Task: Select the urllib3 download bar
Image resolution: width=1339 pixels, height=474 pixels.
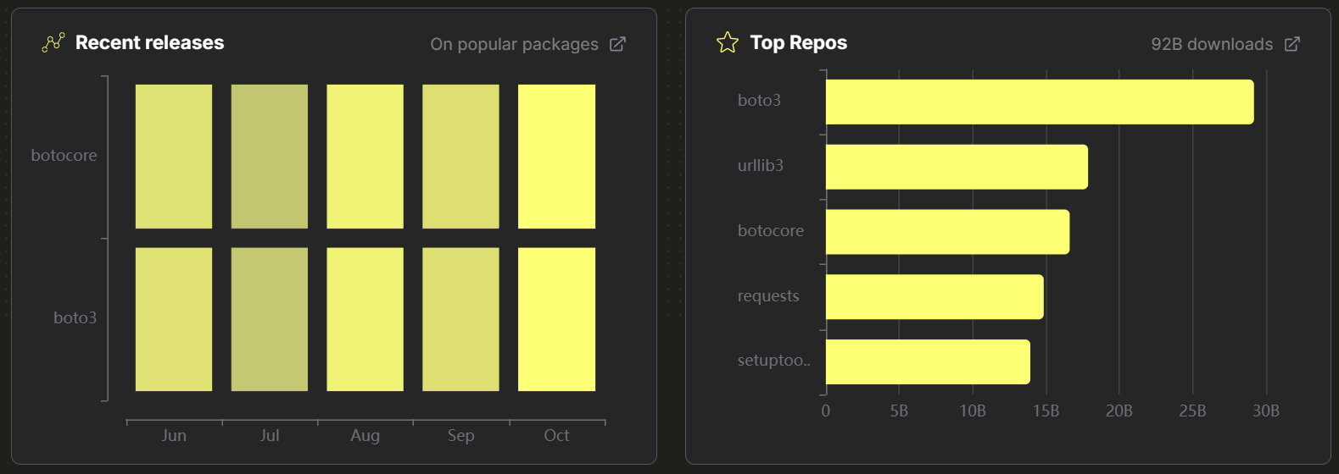Action: click(x=956, y=167)
